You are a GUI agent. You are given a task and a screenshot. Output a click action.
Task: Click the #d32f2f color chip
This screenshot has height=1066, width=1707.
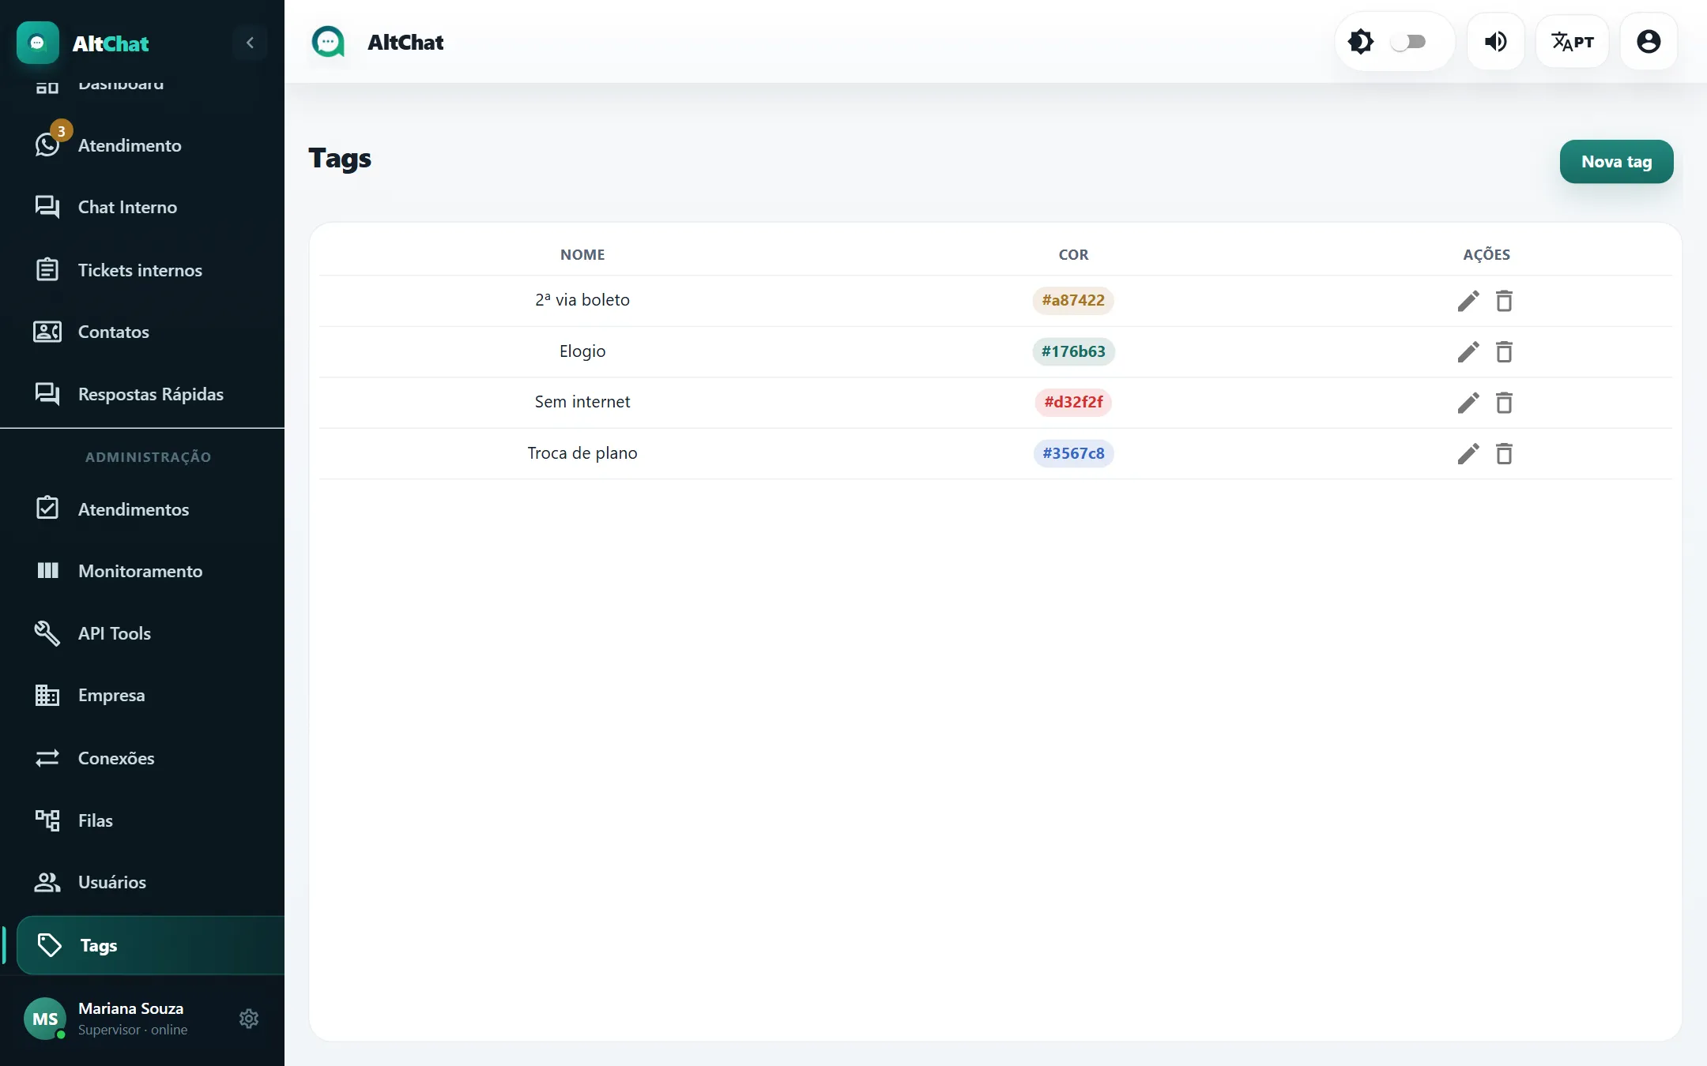coord(1073,402)
